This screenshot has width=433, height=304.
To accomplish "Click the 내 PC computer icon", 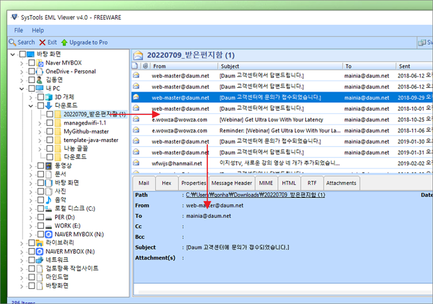I will click(40, 88).
